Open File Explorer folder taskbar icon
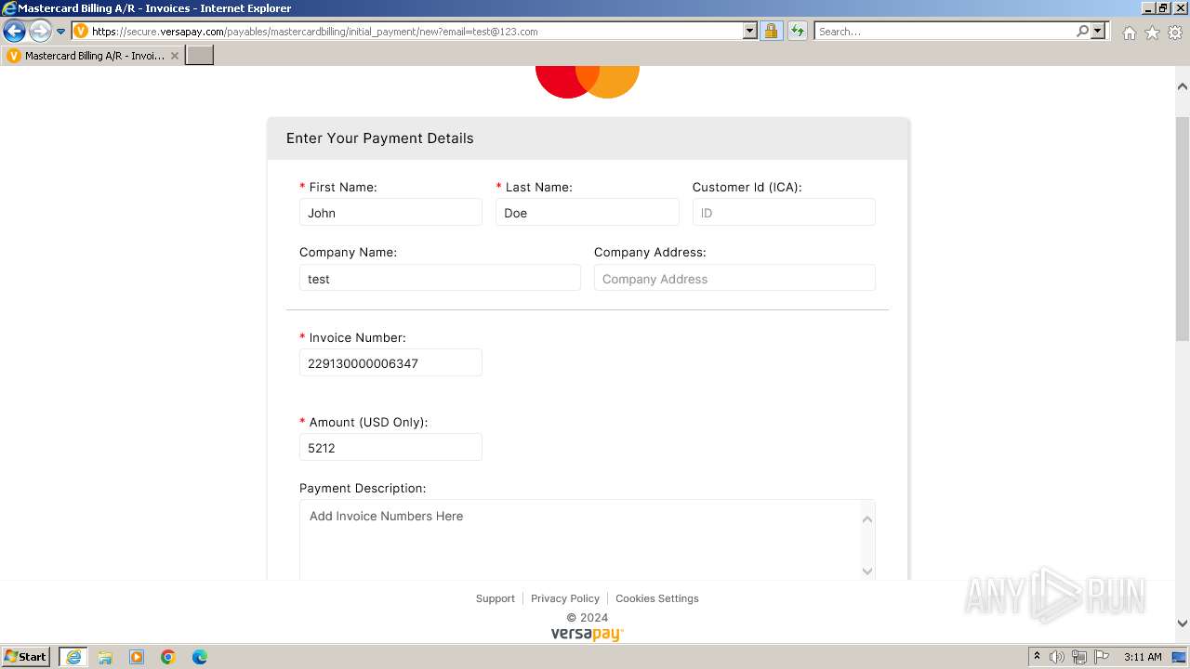The width and height of the screenshot is (1190, 669). 105,657
